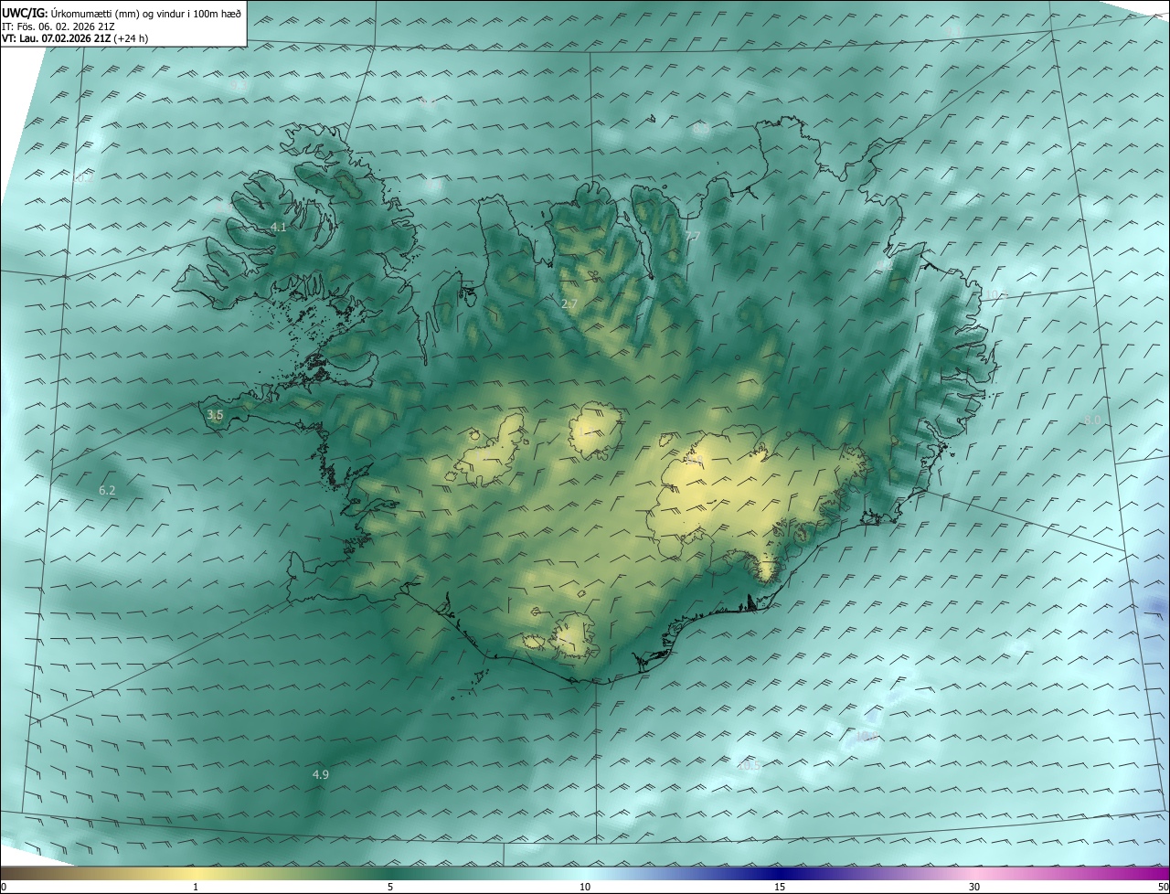Image resolution: width=1170 pixels, height=894 pixels.
Task: Click the initial time line "IT: Fös. 06. 02. 2026 21Z"
Action: pos(58,26)
